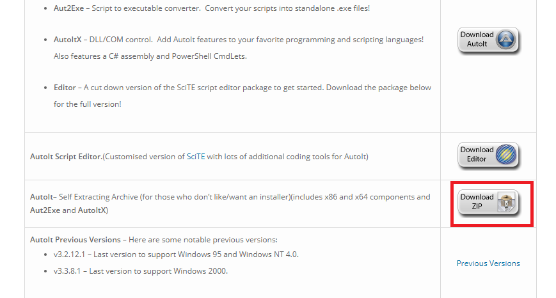Click the striped SciTE globe icon
Image resolution: width=556 pixels, height=298 pixels.
[507, 155]
